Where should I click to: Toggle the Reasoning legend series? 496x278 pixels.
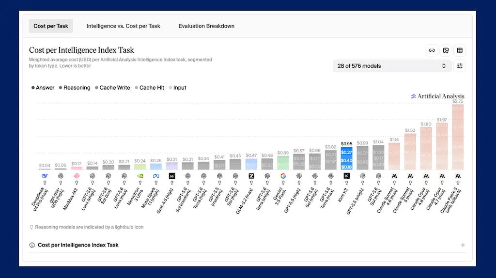coord(74,88)
